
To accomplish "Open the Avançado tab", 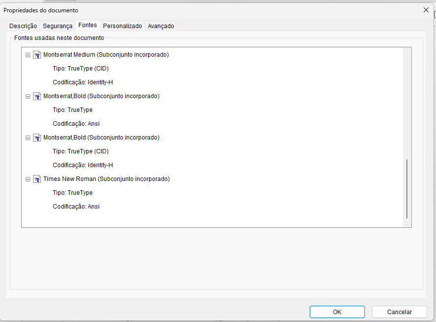I will (161, 26).
